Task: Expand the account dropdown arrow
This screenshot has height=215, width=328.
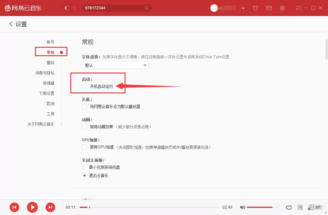Action: pos(243,8)
